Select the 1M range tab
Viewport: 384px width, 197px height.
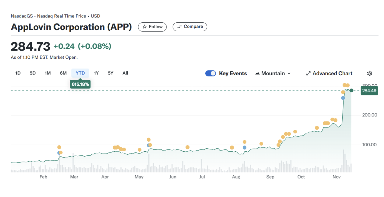coord(48,73)
